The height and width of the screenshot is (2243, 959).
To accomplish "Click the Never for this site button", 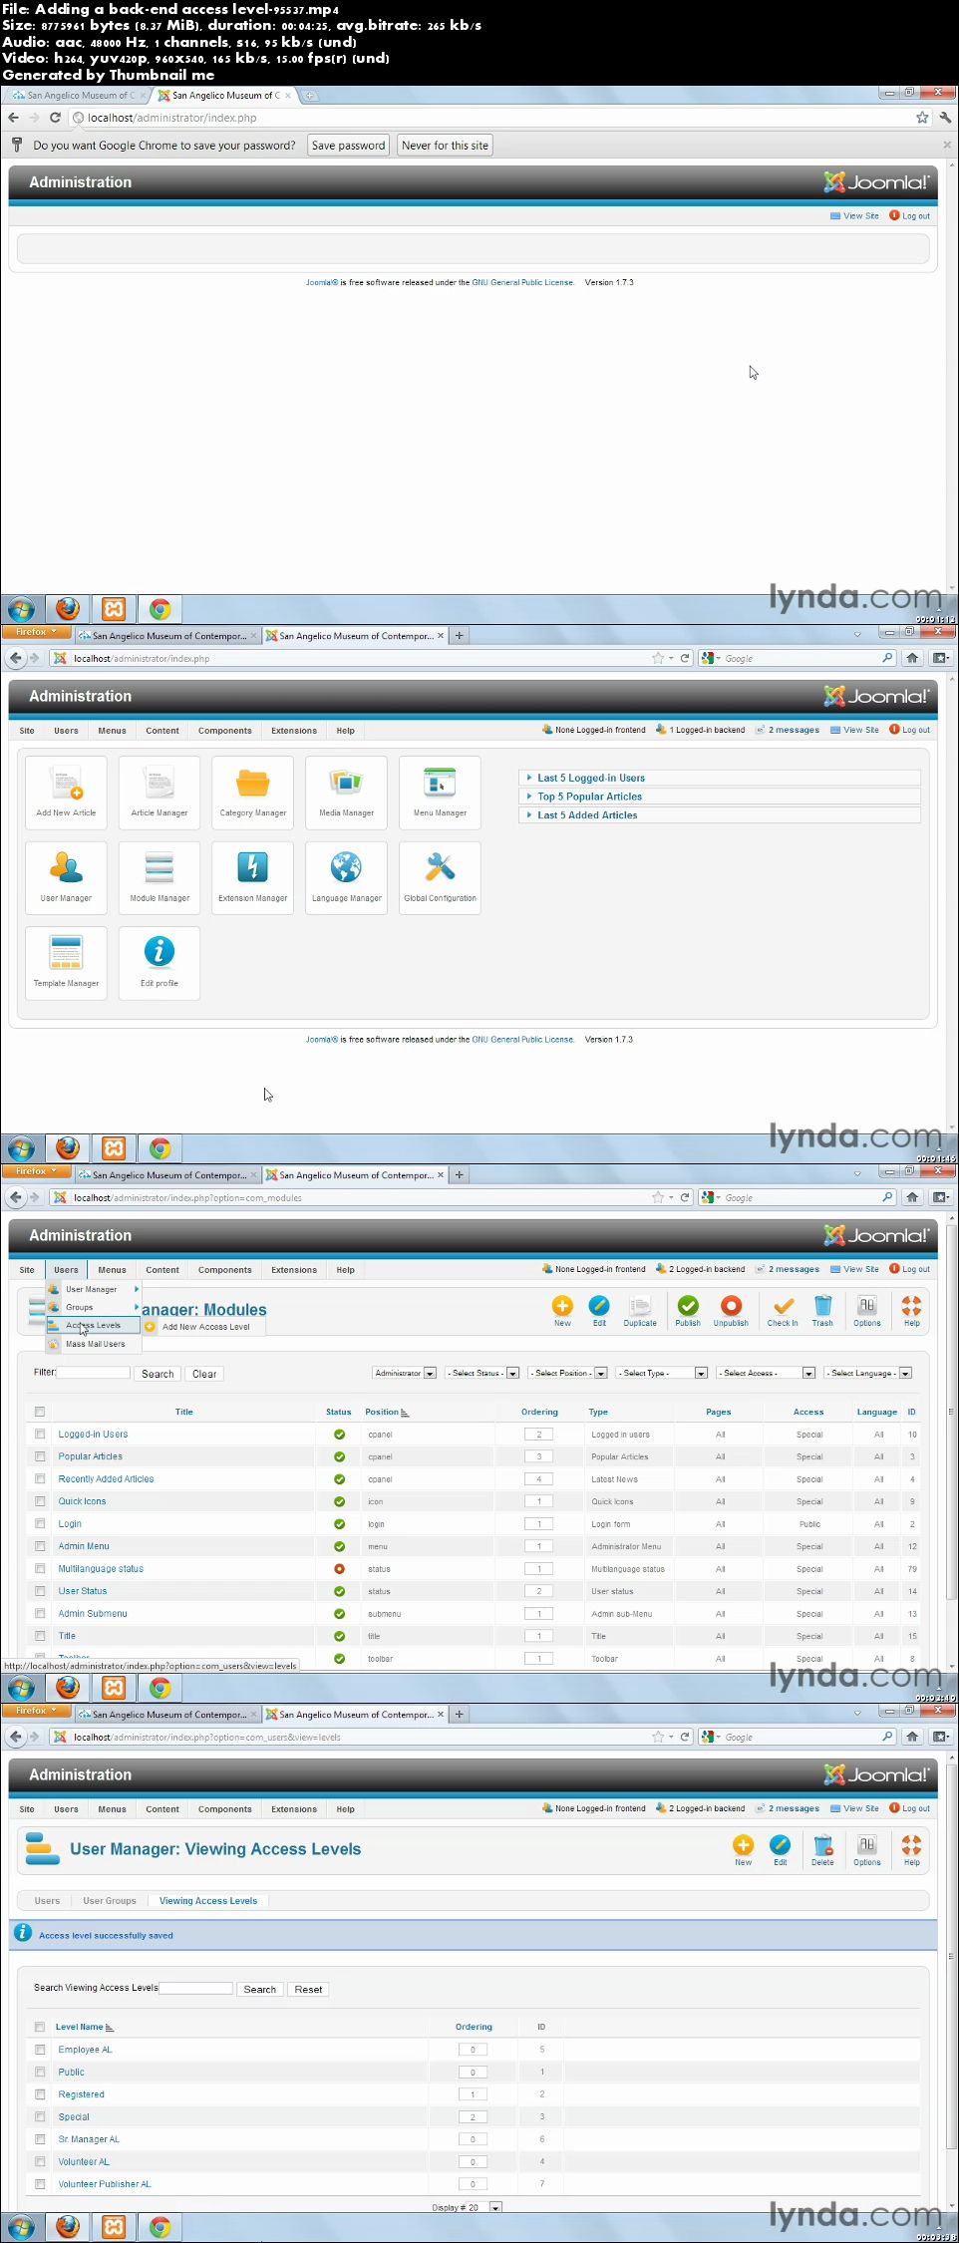I will click(445, 146).
